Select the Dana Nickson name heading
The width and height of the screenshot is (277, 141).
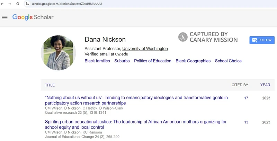[x=105, y=39]
